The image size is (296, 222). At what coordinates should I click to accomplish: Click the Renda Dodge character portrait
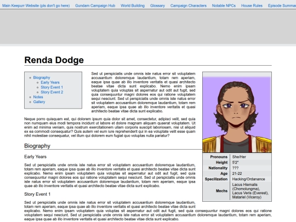click(237, 115)
